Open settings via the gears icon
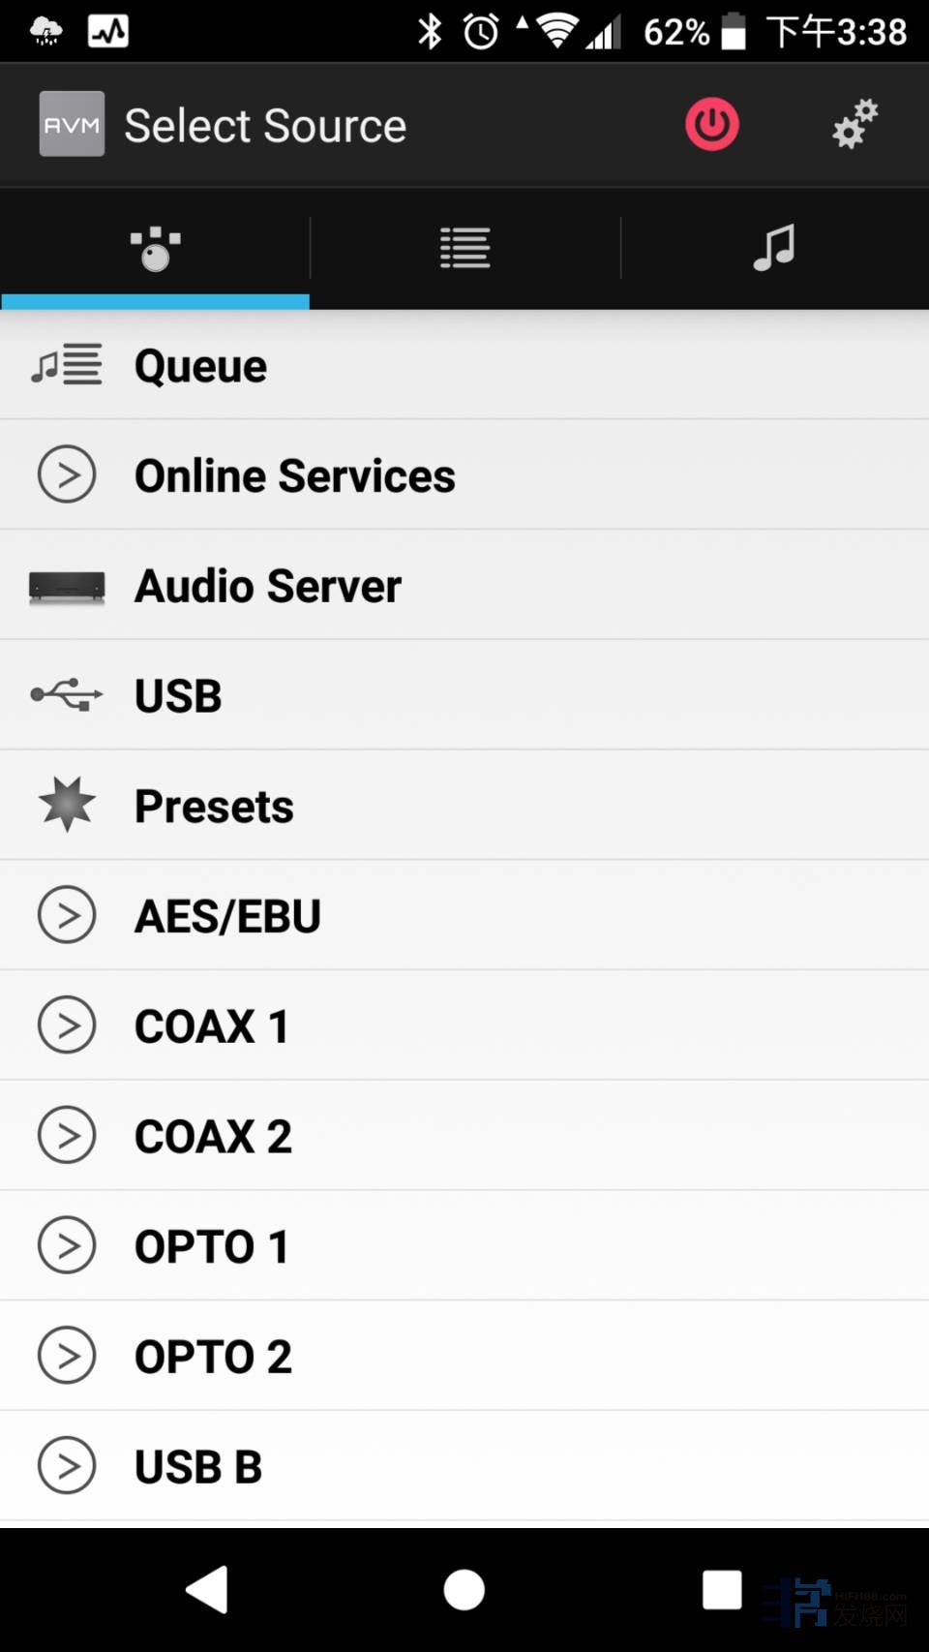 click(x=854, y=124)
